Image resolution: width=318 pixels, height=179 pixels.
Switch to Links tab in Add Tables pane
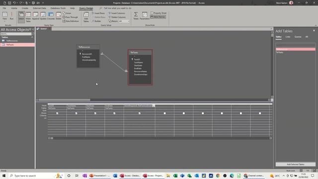(x=288, y=37)
